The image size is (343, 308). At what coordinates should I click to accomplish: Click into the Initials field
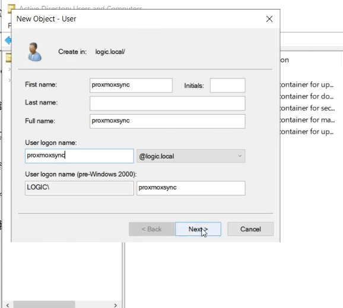click(x=227, y=85)
